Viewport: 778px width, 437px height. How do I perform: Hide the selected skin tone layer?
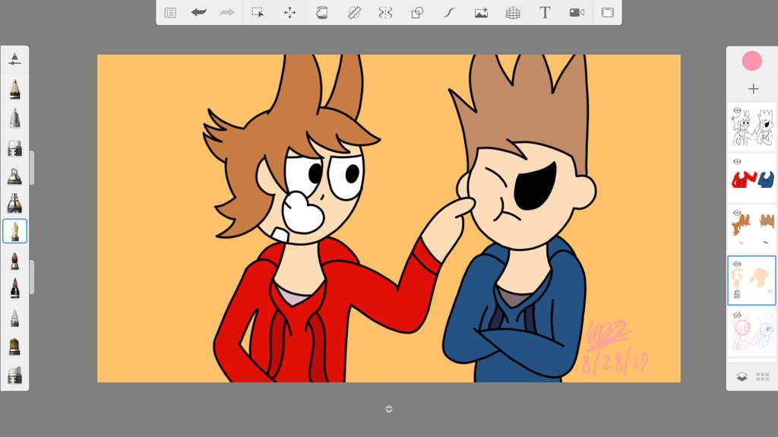pyautogui.click(x=737, y=264)
